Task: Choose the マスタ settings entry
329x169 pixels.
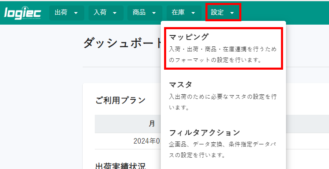Action: [x=181, y=85]
